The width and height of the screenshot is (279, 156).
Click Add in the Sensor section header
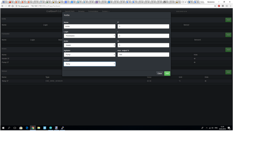(x=228, y=72)
